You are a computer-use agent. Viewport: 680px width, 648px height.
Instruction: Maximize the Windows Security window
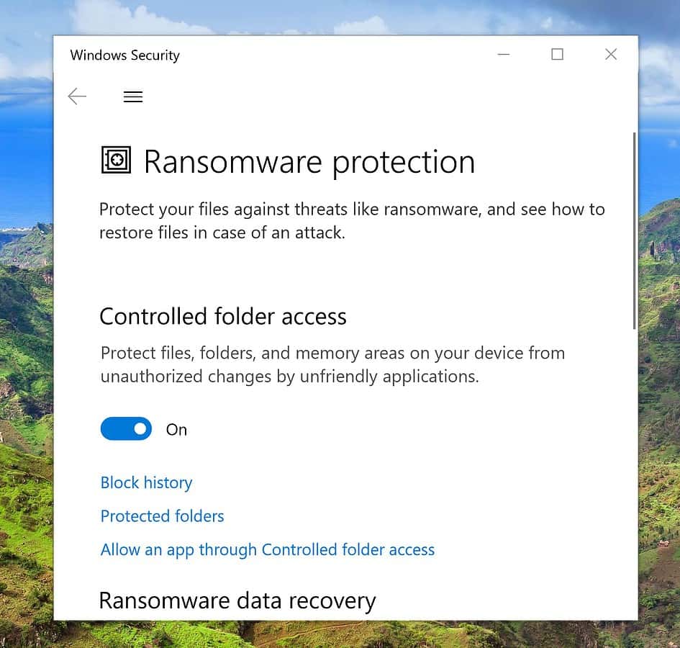pyautogui.click(x=556, y=54)
